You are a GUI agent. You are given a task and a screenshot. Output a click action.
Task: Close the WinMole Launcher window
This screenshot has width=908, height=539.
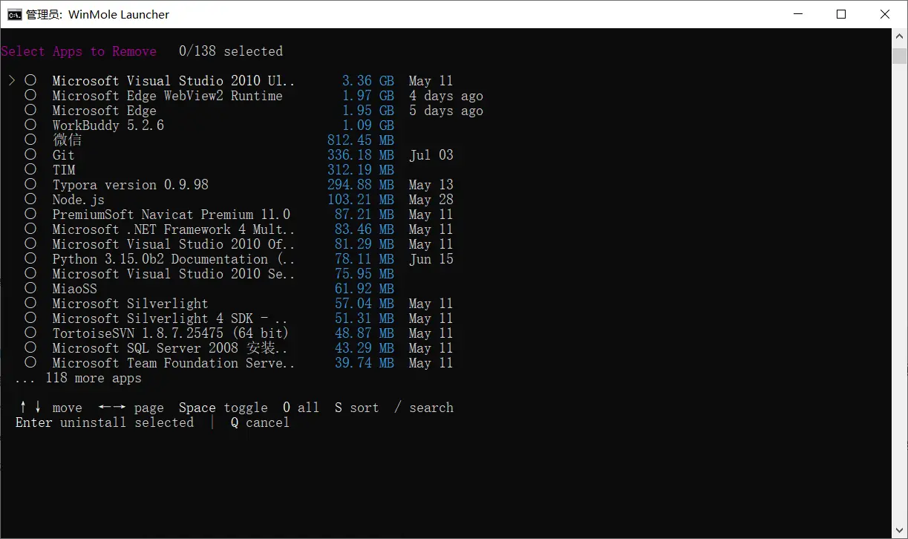click(884, 14)
